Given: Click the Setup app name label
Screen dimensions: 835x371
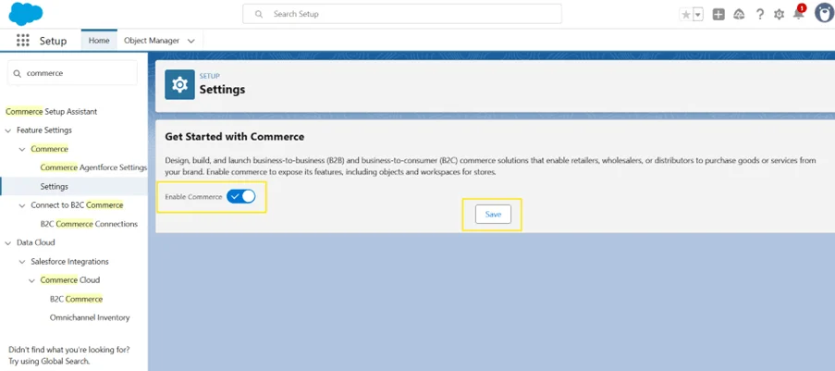Looking at the screenshot, I should pyautogui.click(x=54, y=41).
